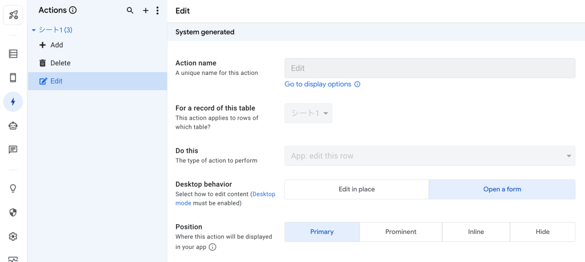Open the シート1 table dropdown
This screenshot has width=585, height=262.
(x=308, y=113)
